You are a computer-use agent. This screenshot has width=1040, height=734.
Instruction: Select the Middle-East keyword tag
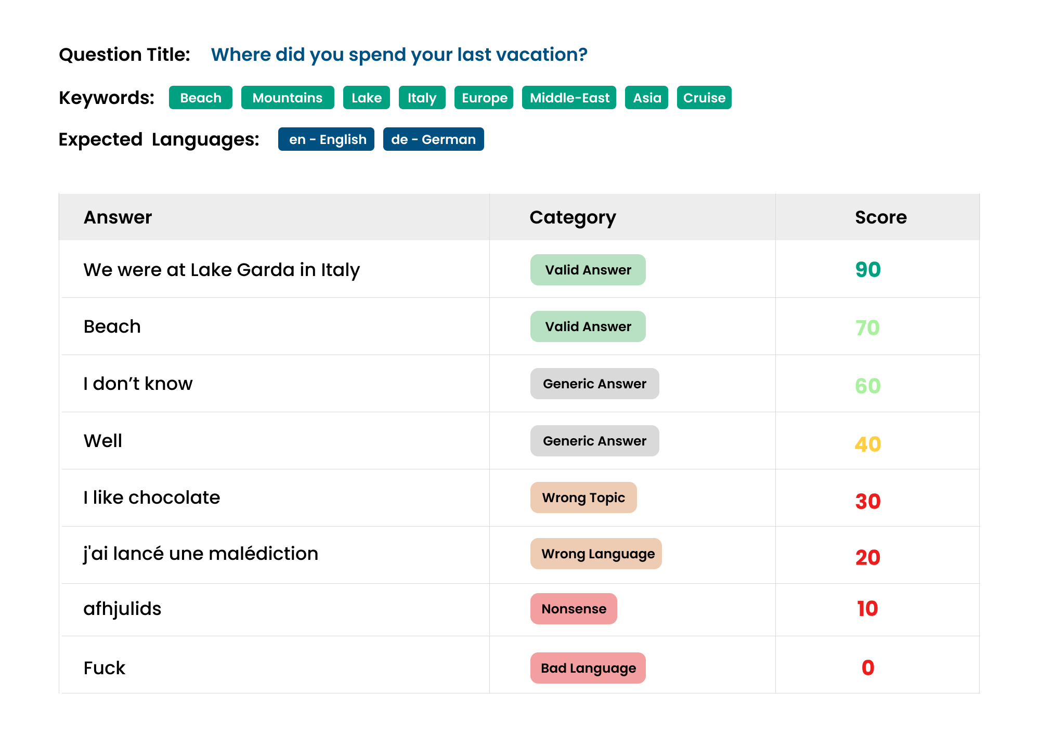pos(569,98)
